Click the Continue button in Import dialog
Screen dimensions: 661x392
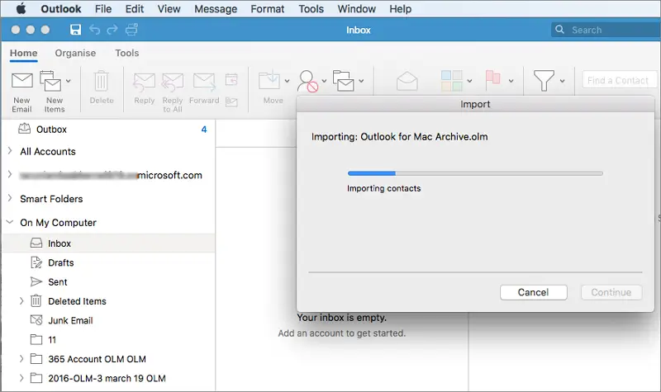coord(611,292)
